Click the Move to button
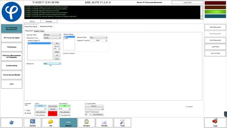 point(94,106)
